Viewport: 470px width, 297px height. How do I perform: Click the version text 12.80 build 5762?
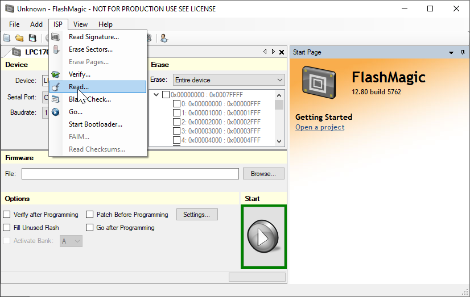coord(376,92)
